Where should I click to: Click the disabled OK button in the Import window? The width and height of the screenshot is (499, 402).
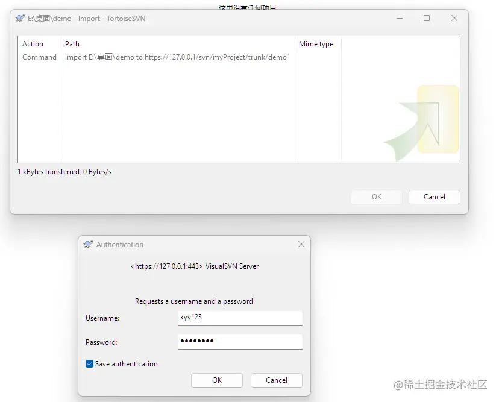377,197
